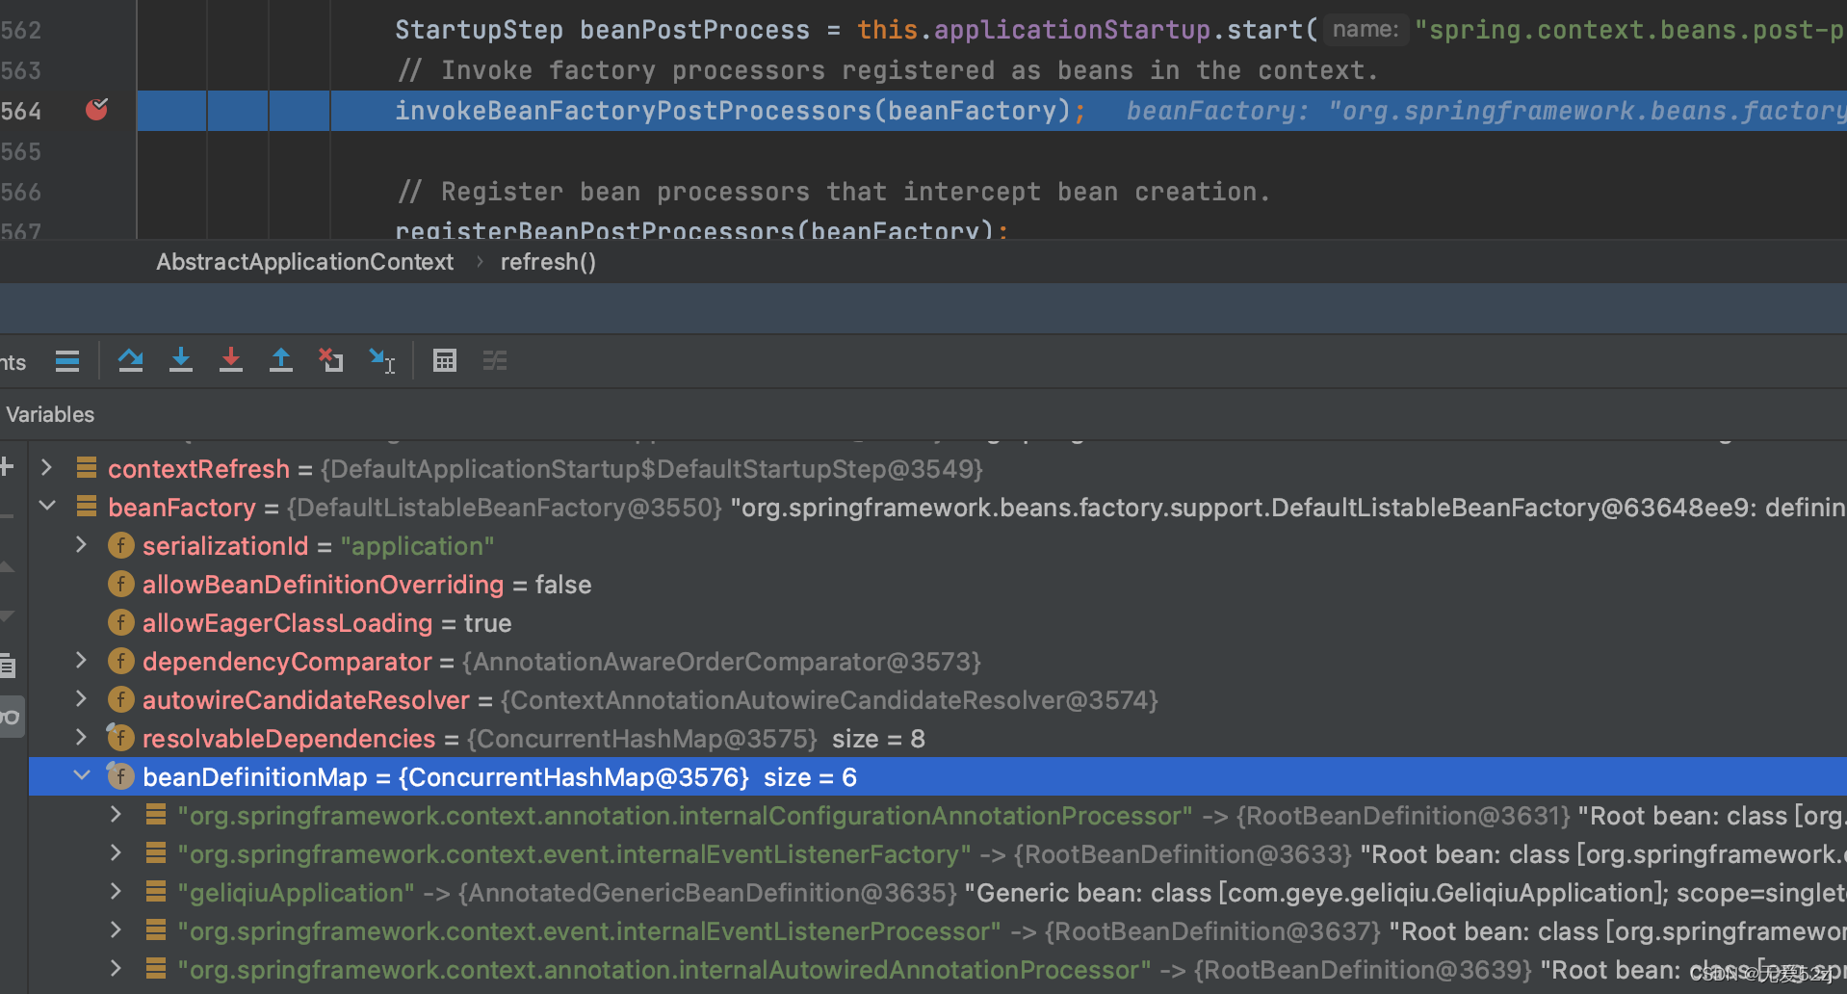This screenshot has width=1847, height=994.
Task: Click the inline beanFactory debug hint
Action: pos(1486,111)
